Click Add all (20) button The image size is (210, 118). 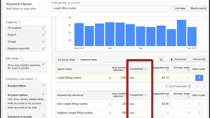click(199, 59)
